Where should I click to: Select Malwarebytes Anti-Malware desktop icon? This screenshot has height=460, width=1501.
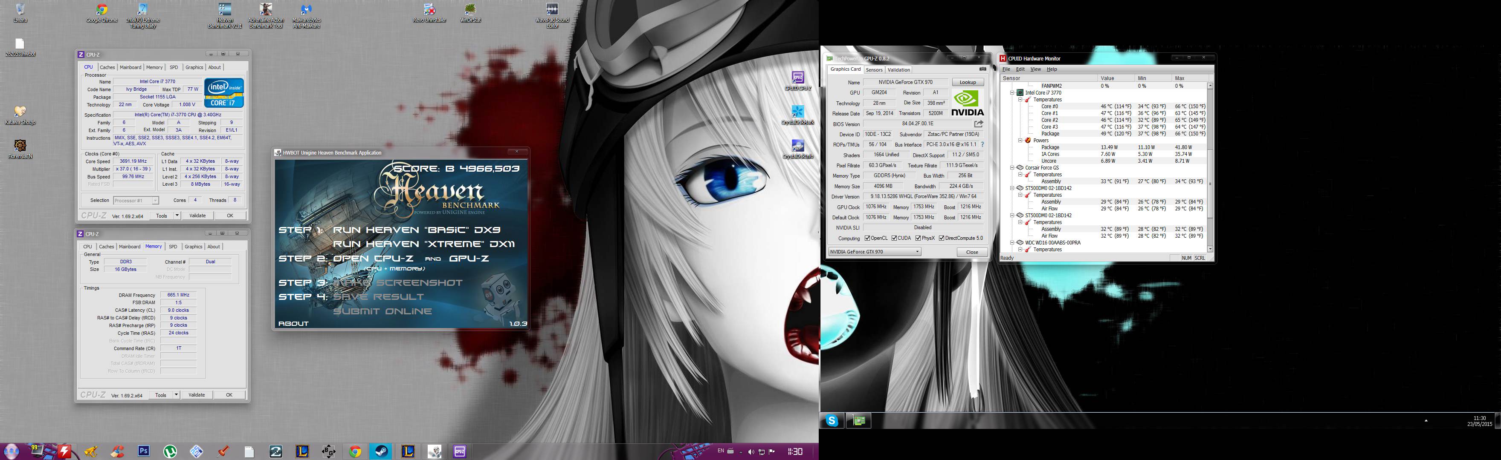coord(307,16)
